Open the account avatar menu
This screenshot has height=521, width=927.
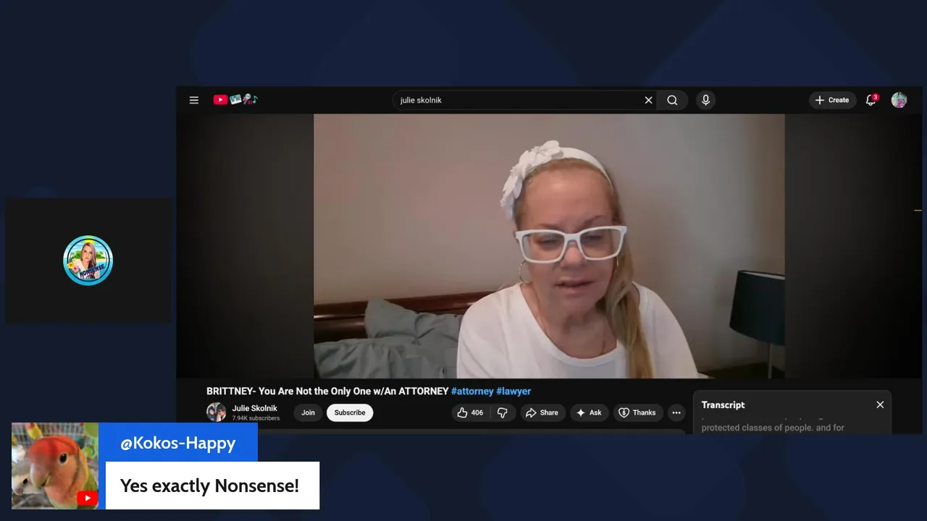[x=899, y=100]
